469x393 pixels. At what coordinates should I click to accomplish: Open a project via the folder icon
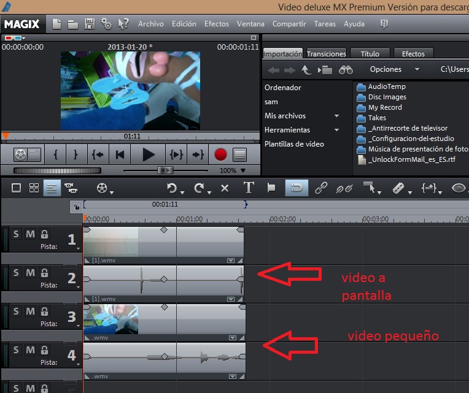pyautogui.click(x=72, y=25)
